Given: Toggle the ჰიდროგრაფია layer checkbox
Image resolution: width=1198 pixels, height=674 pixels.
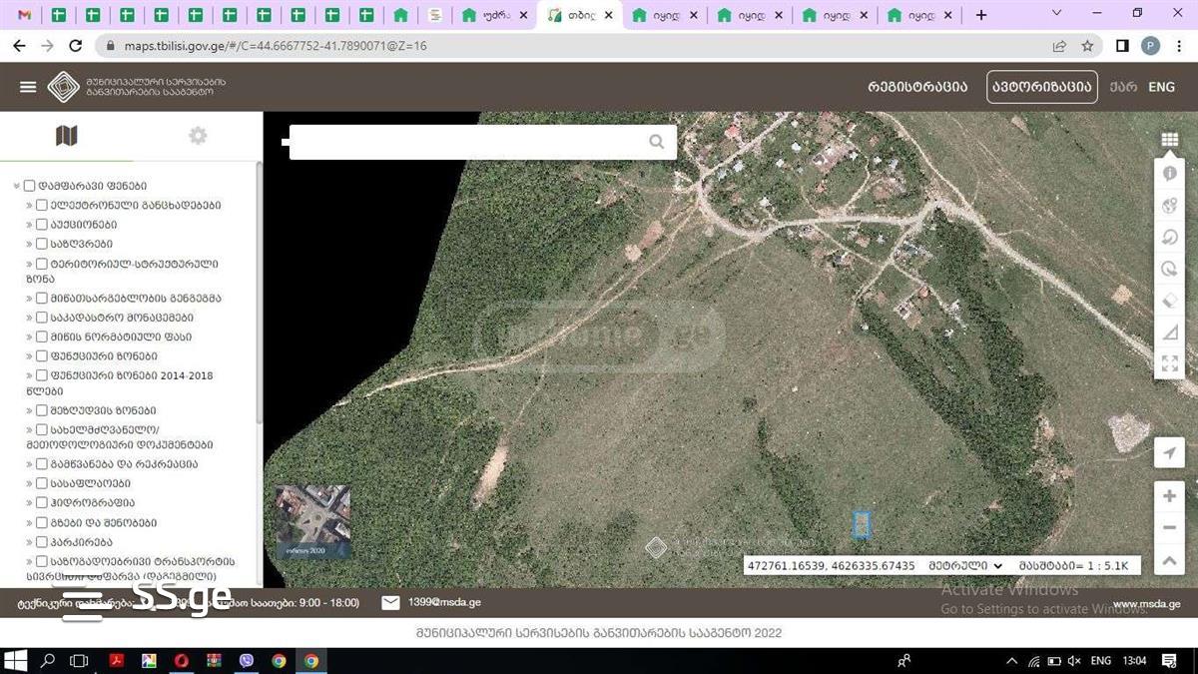Looking at the screenshot, I should 42,503.
